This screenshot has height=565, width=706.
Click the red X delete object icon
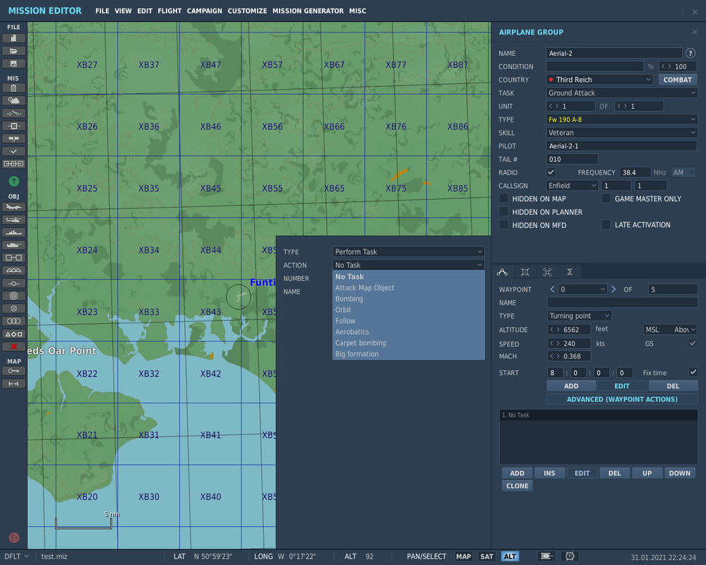pyautogui.click(x=13, y=346)
